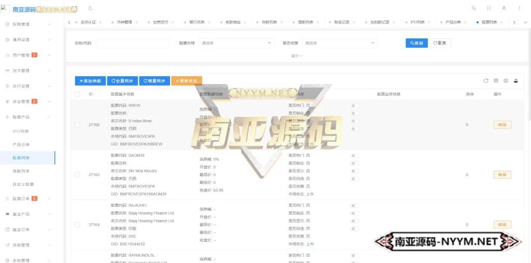Viewport: 531px width, 263px height.
Task: Tick the select-all checkbox in table header
Action: click(77, 94)
